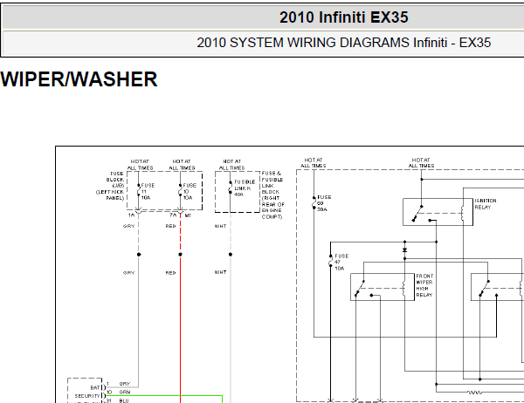Click the '7A' connector pin label
This screenshot has width=524, height=403.
pos(173,215)
